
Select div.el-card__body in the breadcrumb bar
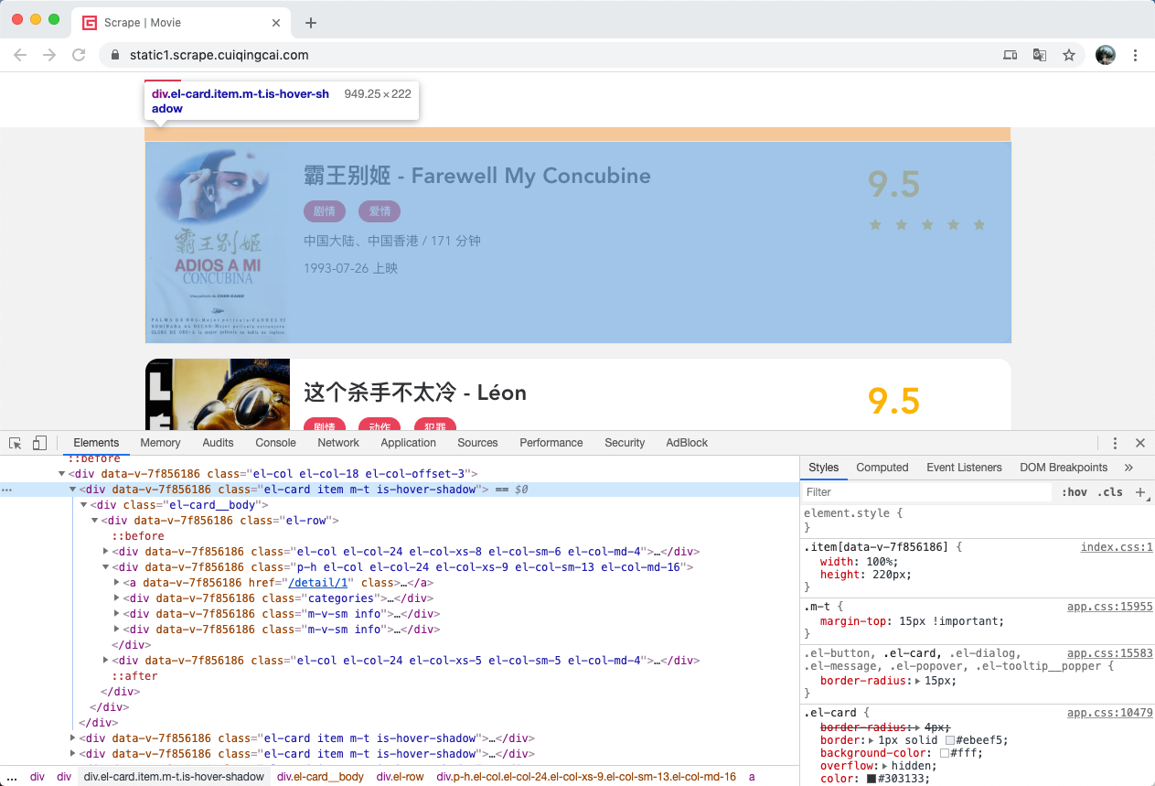coord(320,777)
